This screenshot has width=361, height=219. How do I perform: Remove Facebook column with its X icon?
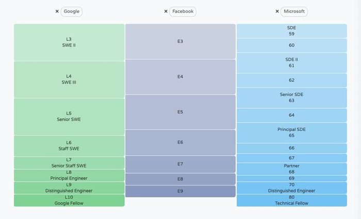(x=166, y=11)
